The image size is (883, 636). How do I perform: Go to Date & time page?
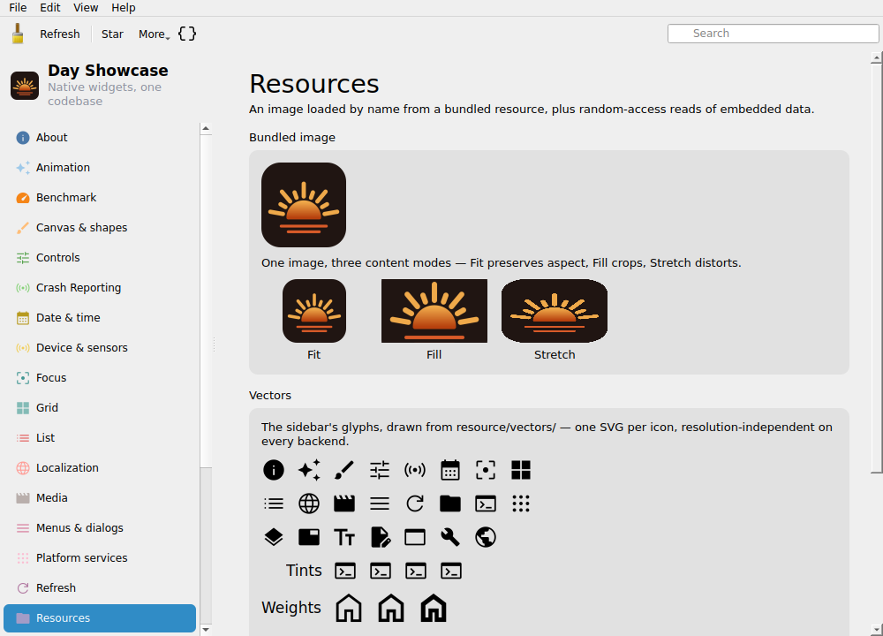[100, 318]
